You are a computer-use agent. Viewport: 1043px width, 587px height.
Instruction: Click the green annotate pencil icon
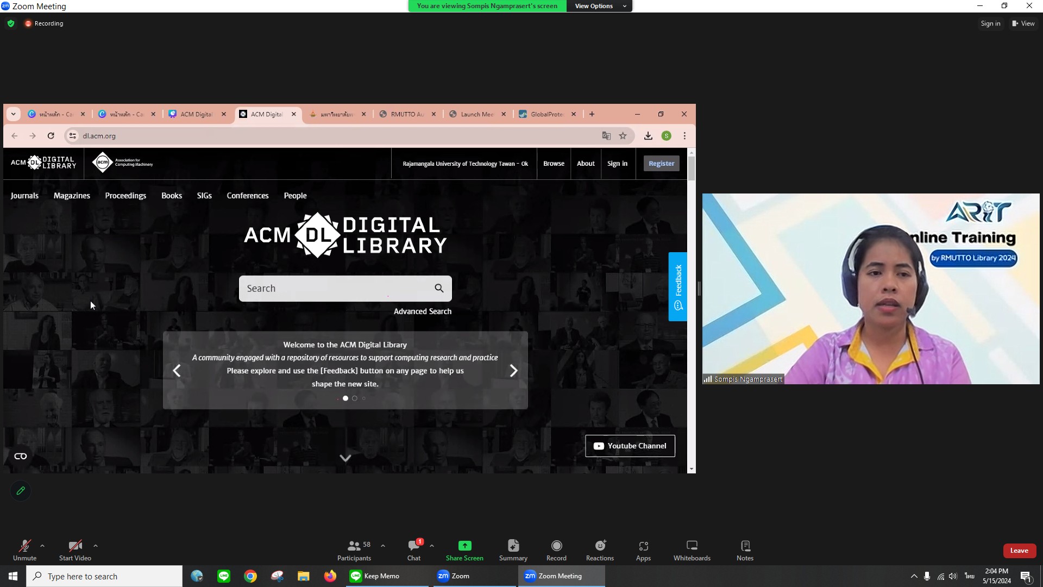(x=21, y=491)
